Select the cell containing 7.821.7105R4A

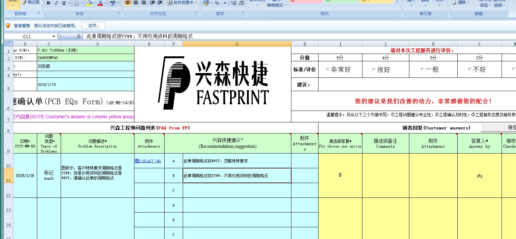(x=85, y=50)
